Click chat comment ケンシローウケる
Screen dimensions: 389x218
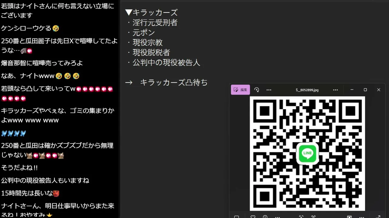[30, 28]
